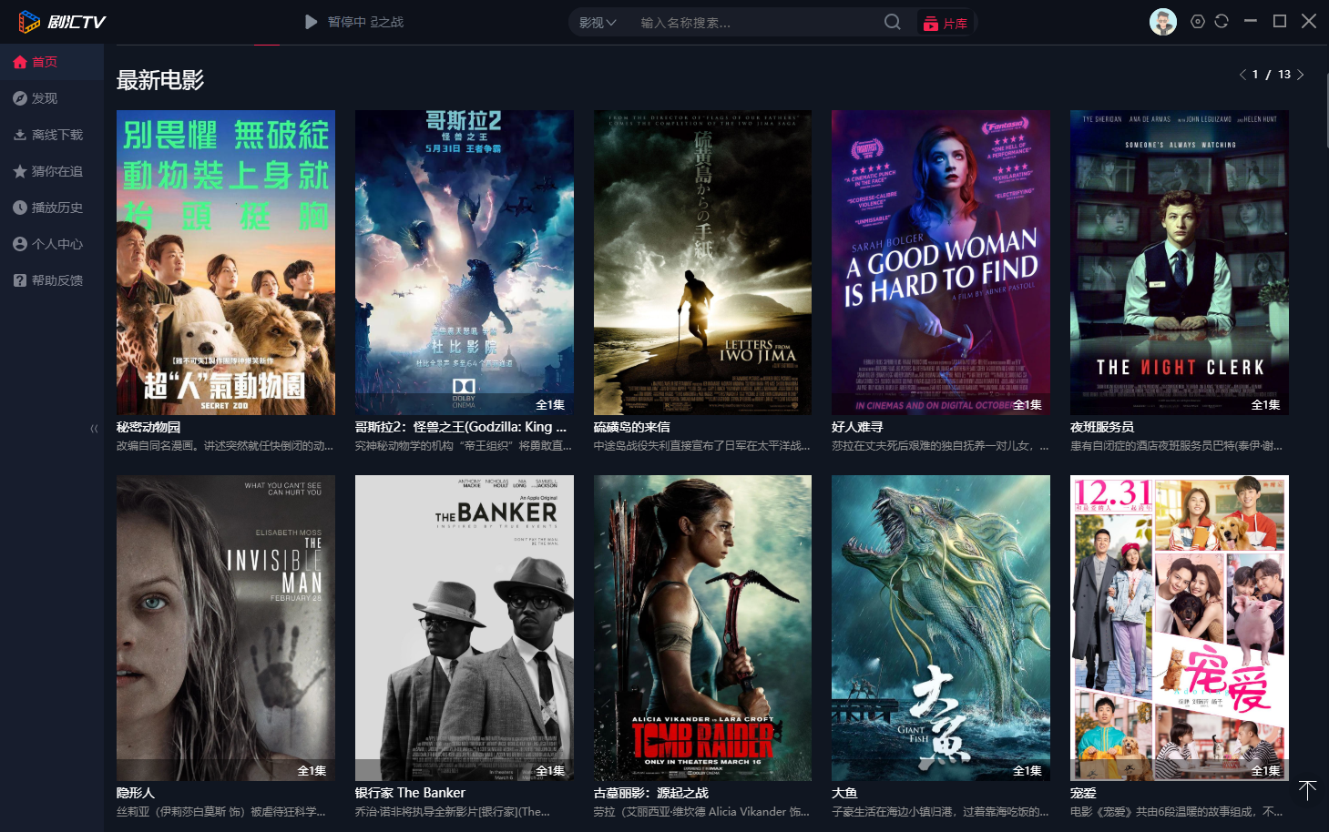Click the title 大鱼

tap(844, 793)
